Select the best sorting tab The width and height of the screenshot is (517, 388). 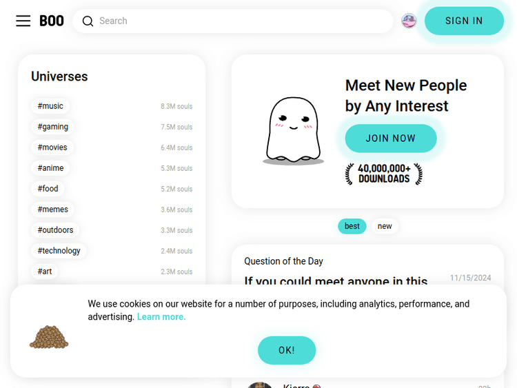(352, 226)
